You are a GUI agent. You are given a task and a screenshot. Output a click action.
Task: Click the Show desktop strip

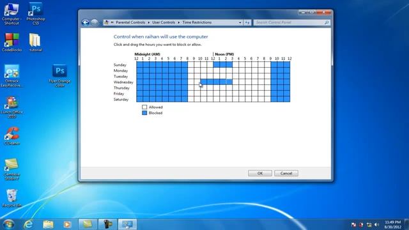[406, 224]
